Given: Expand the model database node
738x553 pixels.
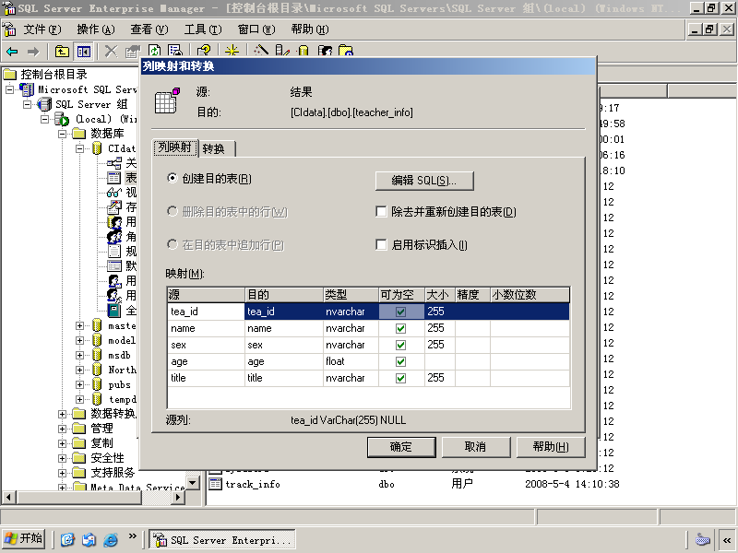Looking at the screenshot, I should click(x=80, y=340).
